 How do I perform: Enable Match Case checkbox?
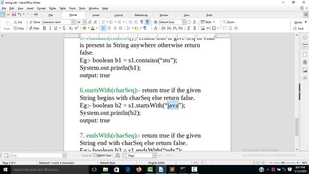pyautogui.click(x=95, y=155)
